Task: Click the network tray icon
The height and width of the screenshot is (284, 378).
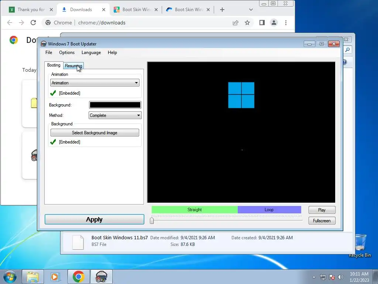Action: tap(323, 277)
